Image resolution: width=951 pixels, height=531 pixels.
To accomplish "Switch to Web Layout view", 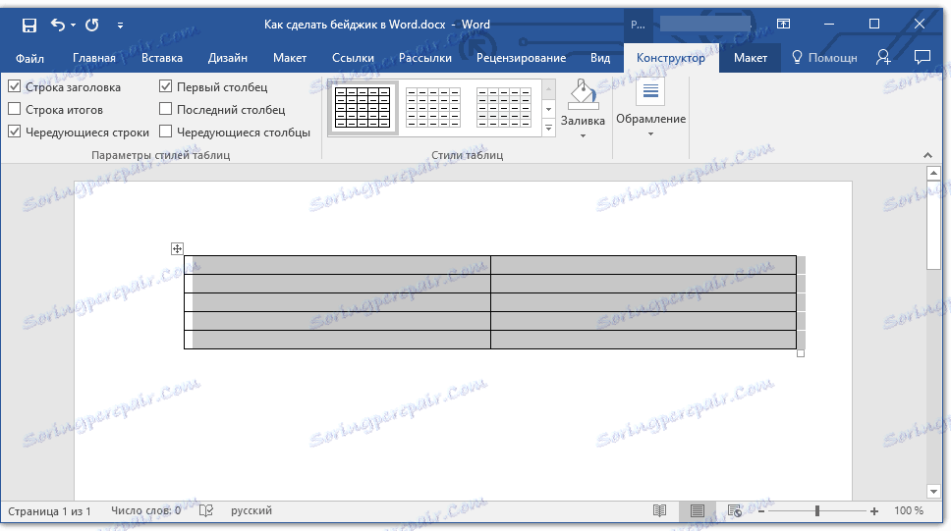I will tap(735, 511).
